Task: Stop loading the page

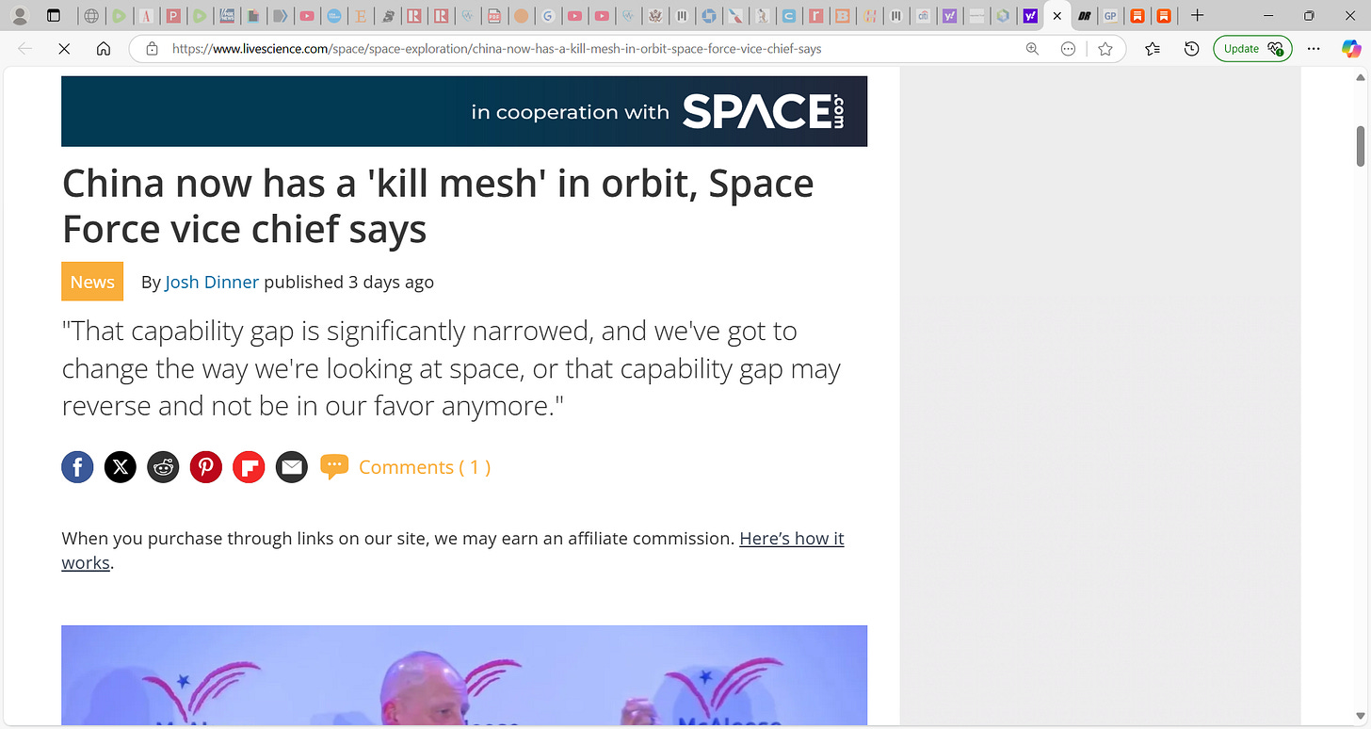Action: pos(64,49)
